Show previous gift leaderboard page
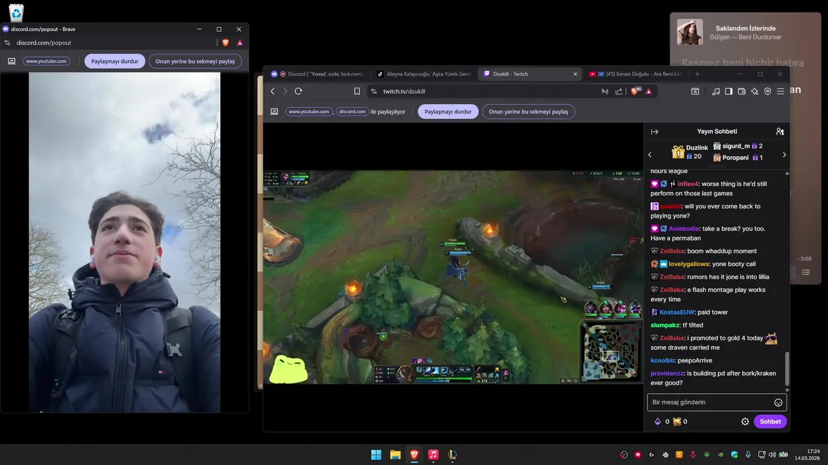 click(x=650, y=155)
